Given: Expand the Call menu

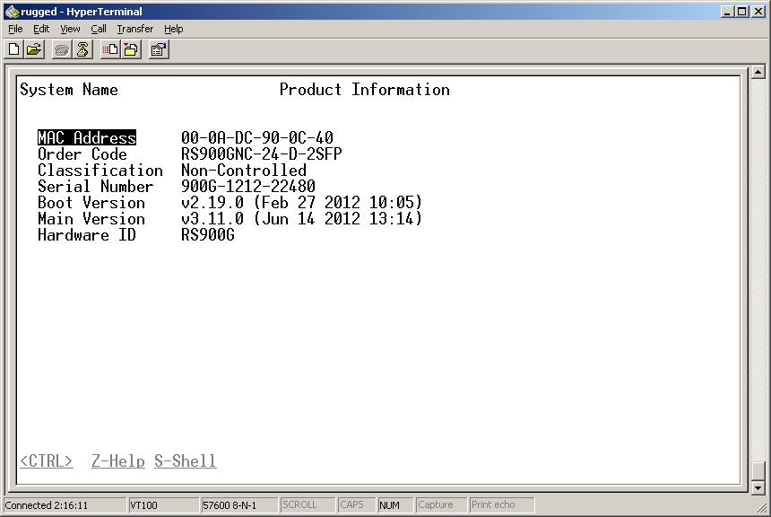Looking at the screenshot, I should 99,29.
